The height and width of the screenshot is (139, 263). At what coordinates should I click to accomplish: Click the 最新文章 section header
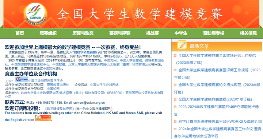[x=199, y=46]
